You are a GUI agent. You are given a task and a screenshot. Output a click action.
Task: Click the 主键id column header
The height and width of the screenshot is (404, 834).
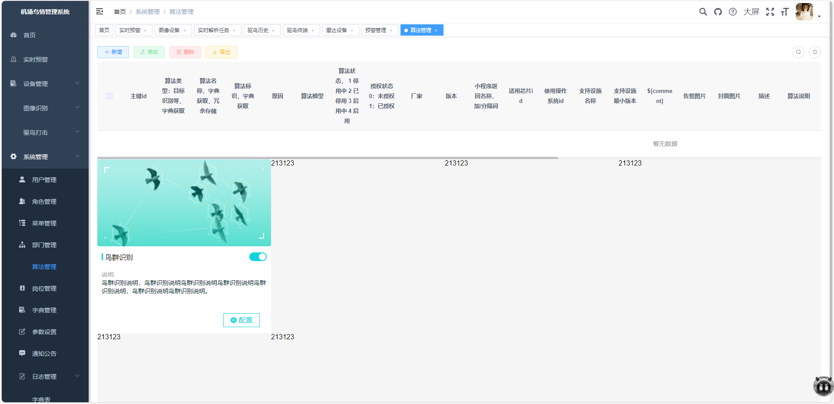coord(139,96)
